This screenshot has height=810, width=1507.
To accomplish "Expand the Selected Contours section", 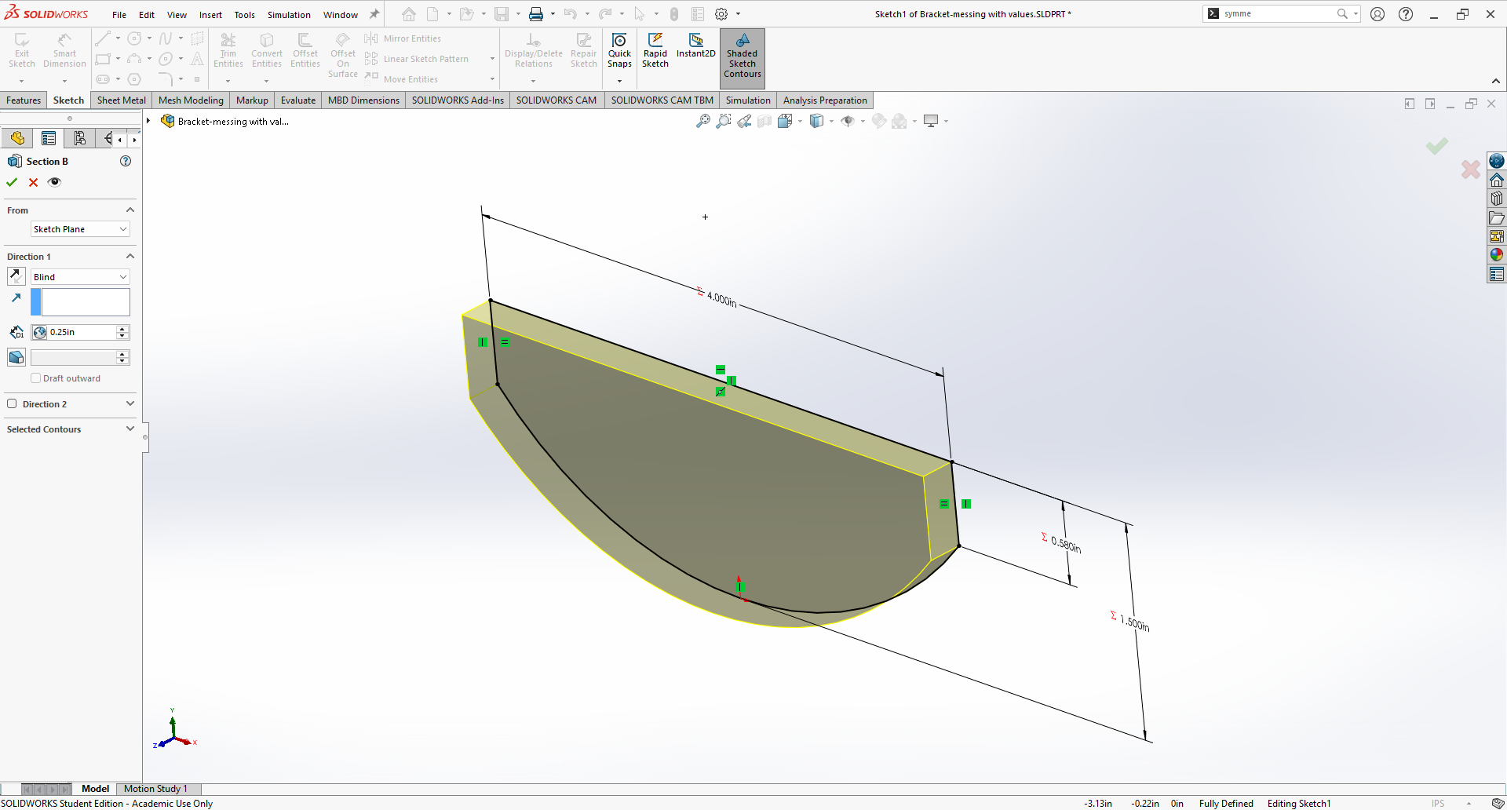I will [x=130, y=429].
